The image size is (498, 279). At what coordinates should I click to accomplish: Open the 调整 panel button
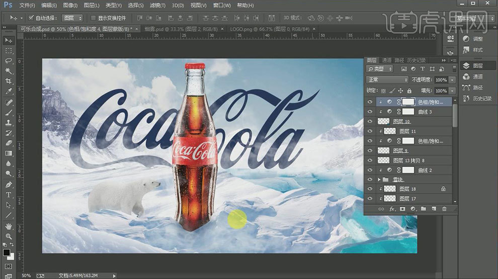tap(477, 39)
